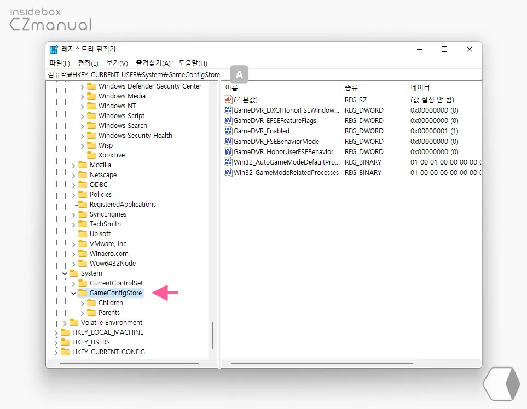Click the HKEY_LOCAL_MACHINE folder icon
Viewport: 527px width, 409px height.
point(65,332)
